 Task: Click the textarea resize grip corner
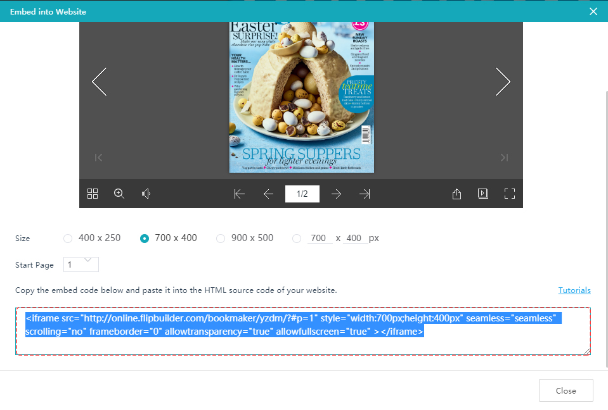coord(587,351)
